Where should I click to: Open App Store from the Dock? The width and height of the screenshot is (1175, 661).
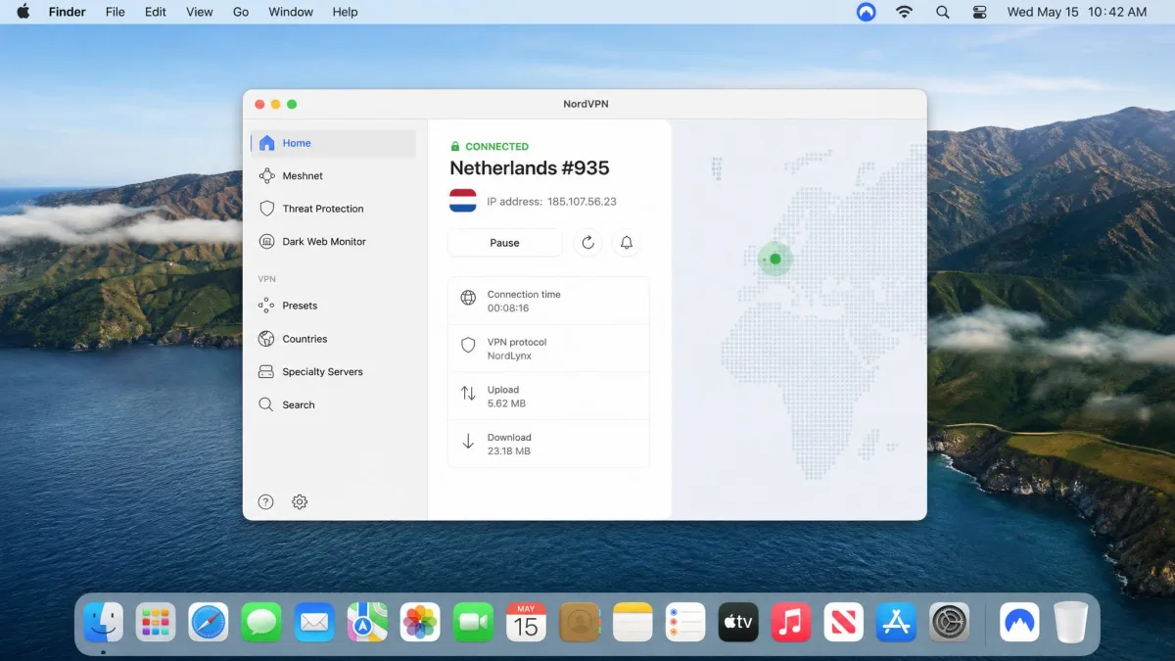897,622
